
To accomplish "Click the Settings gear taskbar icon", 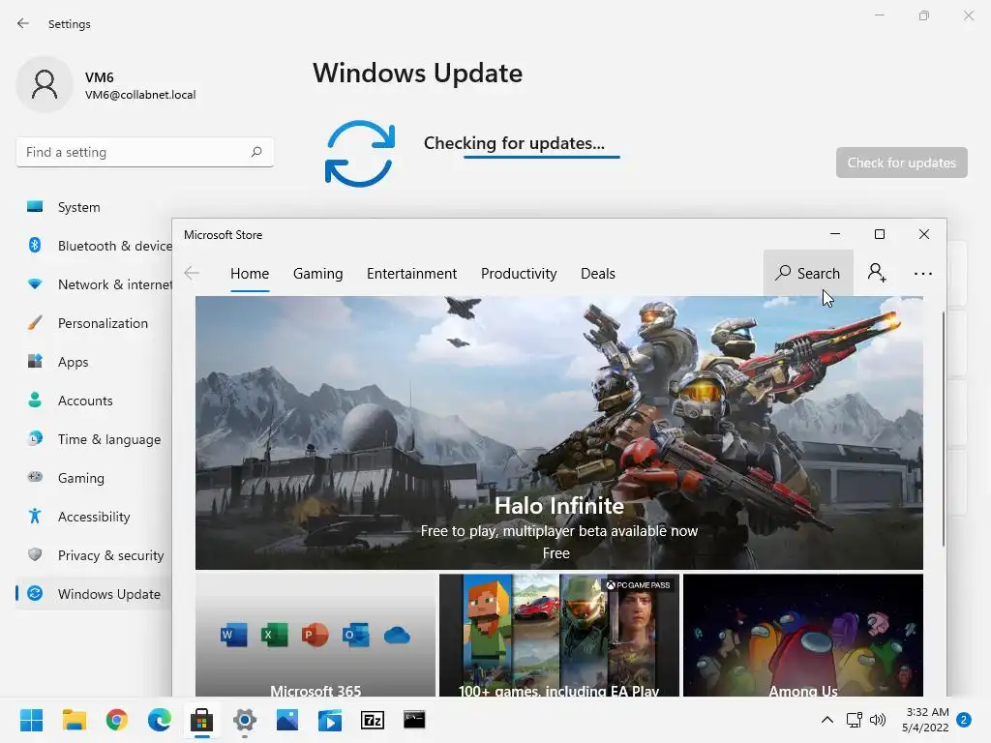I will [x=245, y=720].
